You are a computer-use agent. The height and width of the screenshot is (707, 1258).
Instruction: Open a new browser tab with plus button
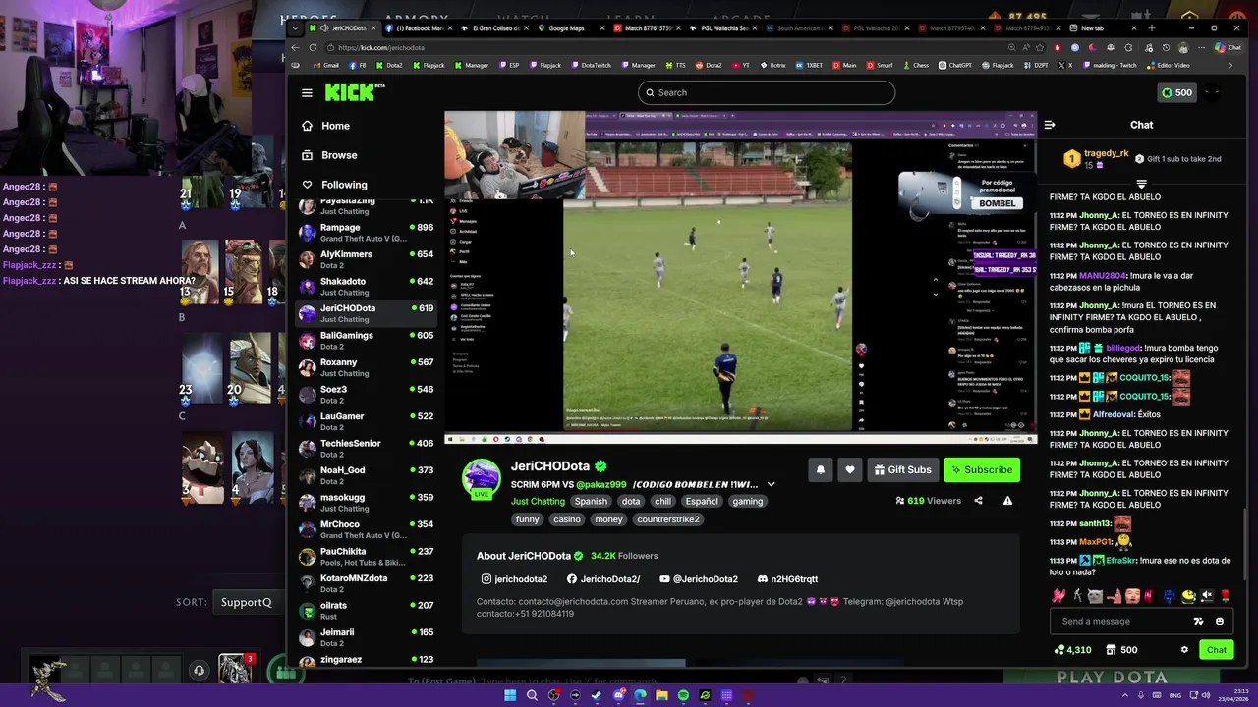tap(1152, 28)
